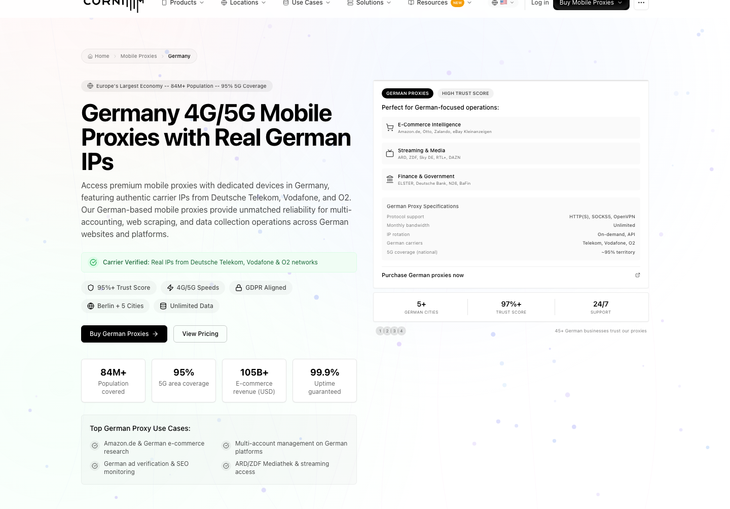Click the 97%+ Trust Score stat
Viewport: 730px width, 509px height.
point(511,307)
